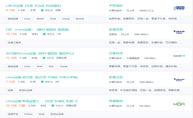Chat with 张女士 via chat bubble icon
This screenshot has width=193, height=118.
(x=42, y=10)
